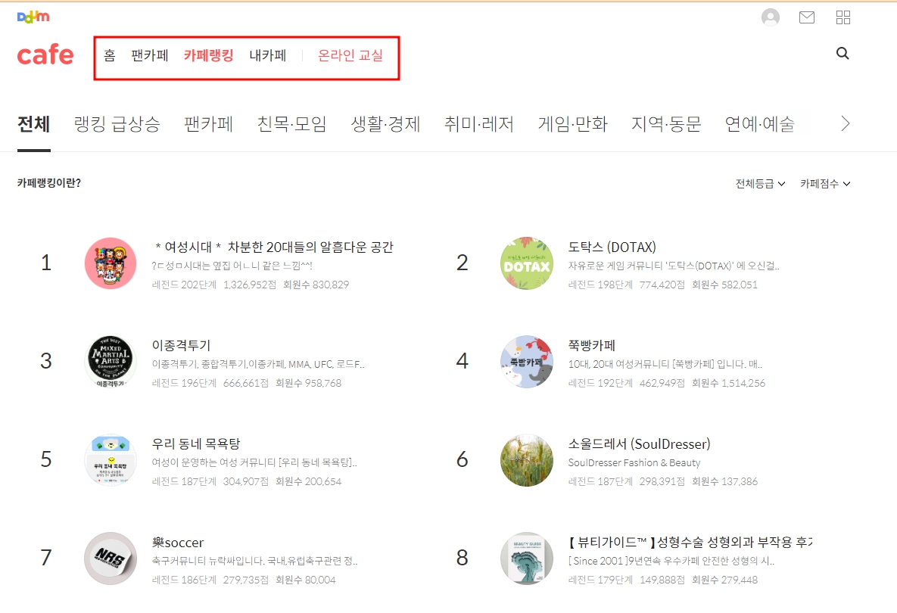Click the right arrow to see more categories
The height and width of the screenshot is (613, 897).
click(x=846, y=123)
